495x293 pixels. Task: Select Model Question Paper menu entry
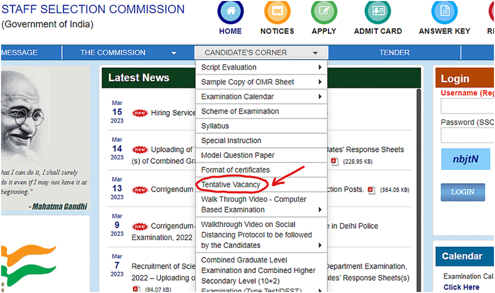(x=261, y=155)
